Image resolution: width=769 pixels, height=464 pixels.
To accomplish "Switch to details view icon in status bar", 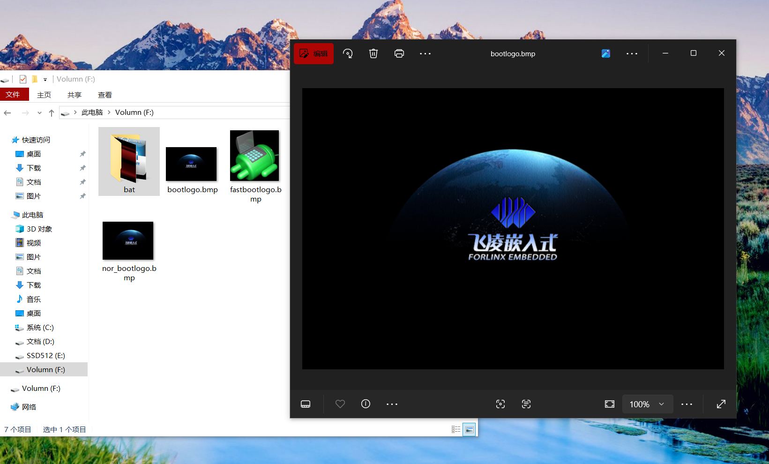I will (x=456, y=429).
